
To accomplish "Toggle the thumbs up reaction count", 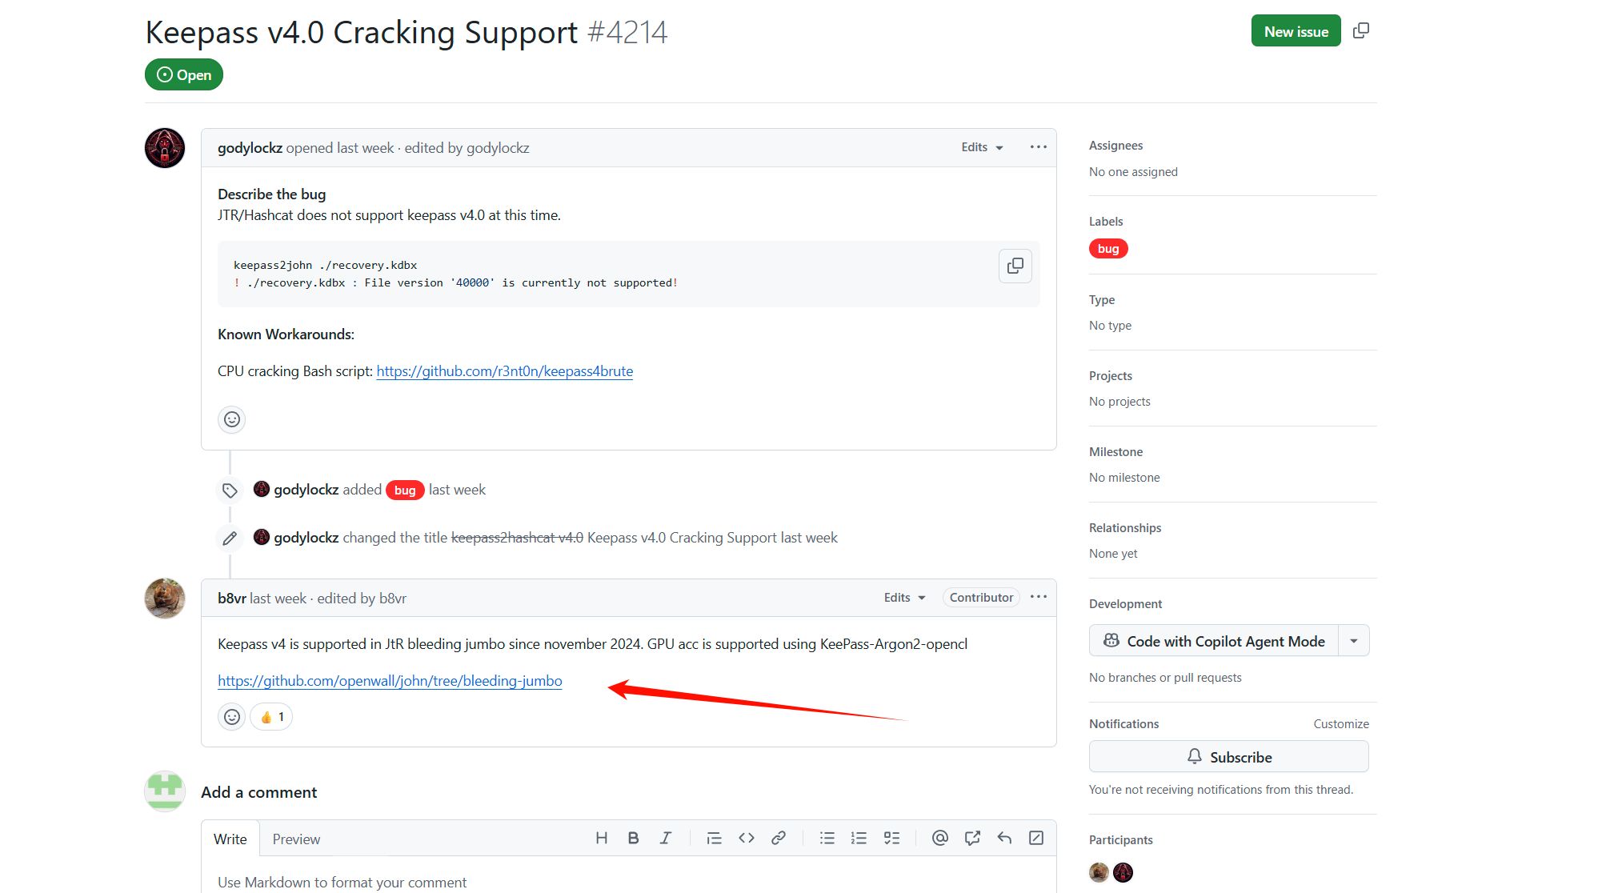I will point(271,717).
